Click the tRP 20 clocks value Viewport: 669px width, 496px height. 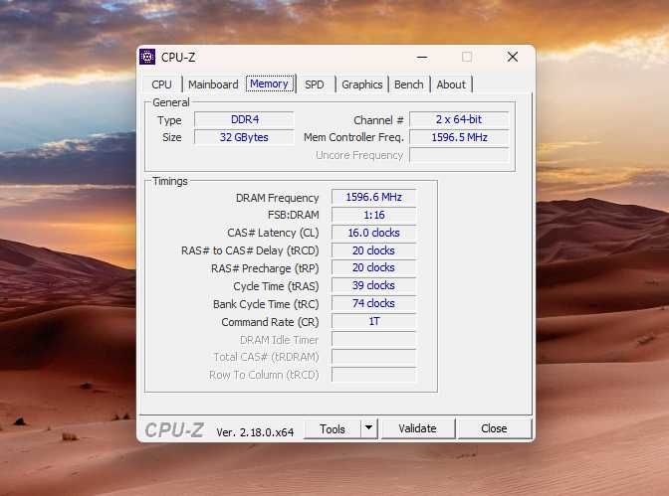(x=373, y=267)
